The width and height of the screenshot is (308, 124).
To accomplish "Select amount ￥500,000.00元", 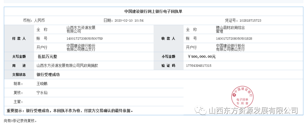I will pyautogui.click(x=202, y=57).
